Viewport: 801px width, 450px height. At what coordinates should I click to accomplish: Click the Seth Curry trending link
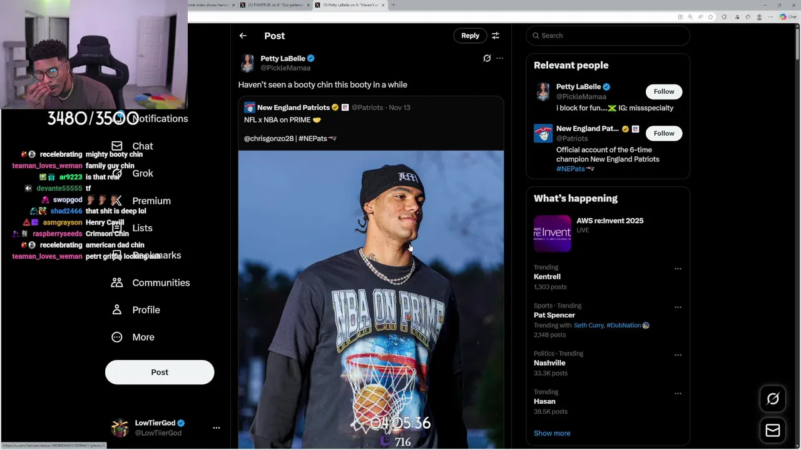pyautogui.click(x=588, y=325)
